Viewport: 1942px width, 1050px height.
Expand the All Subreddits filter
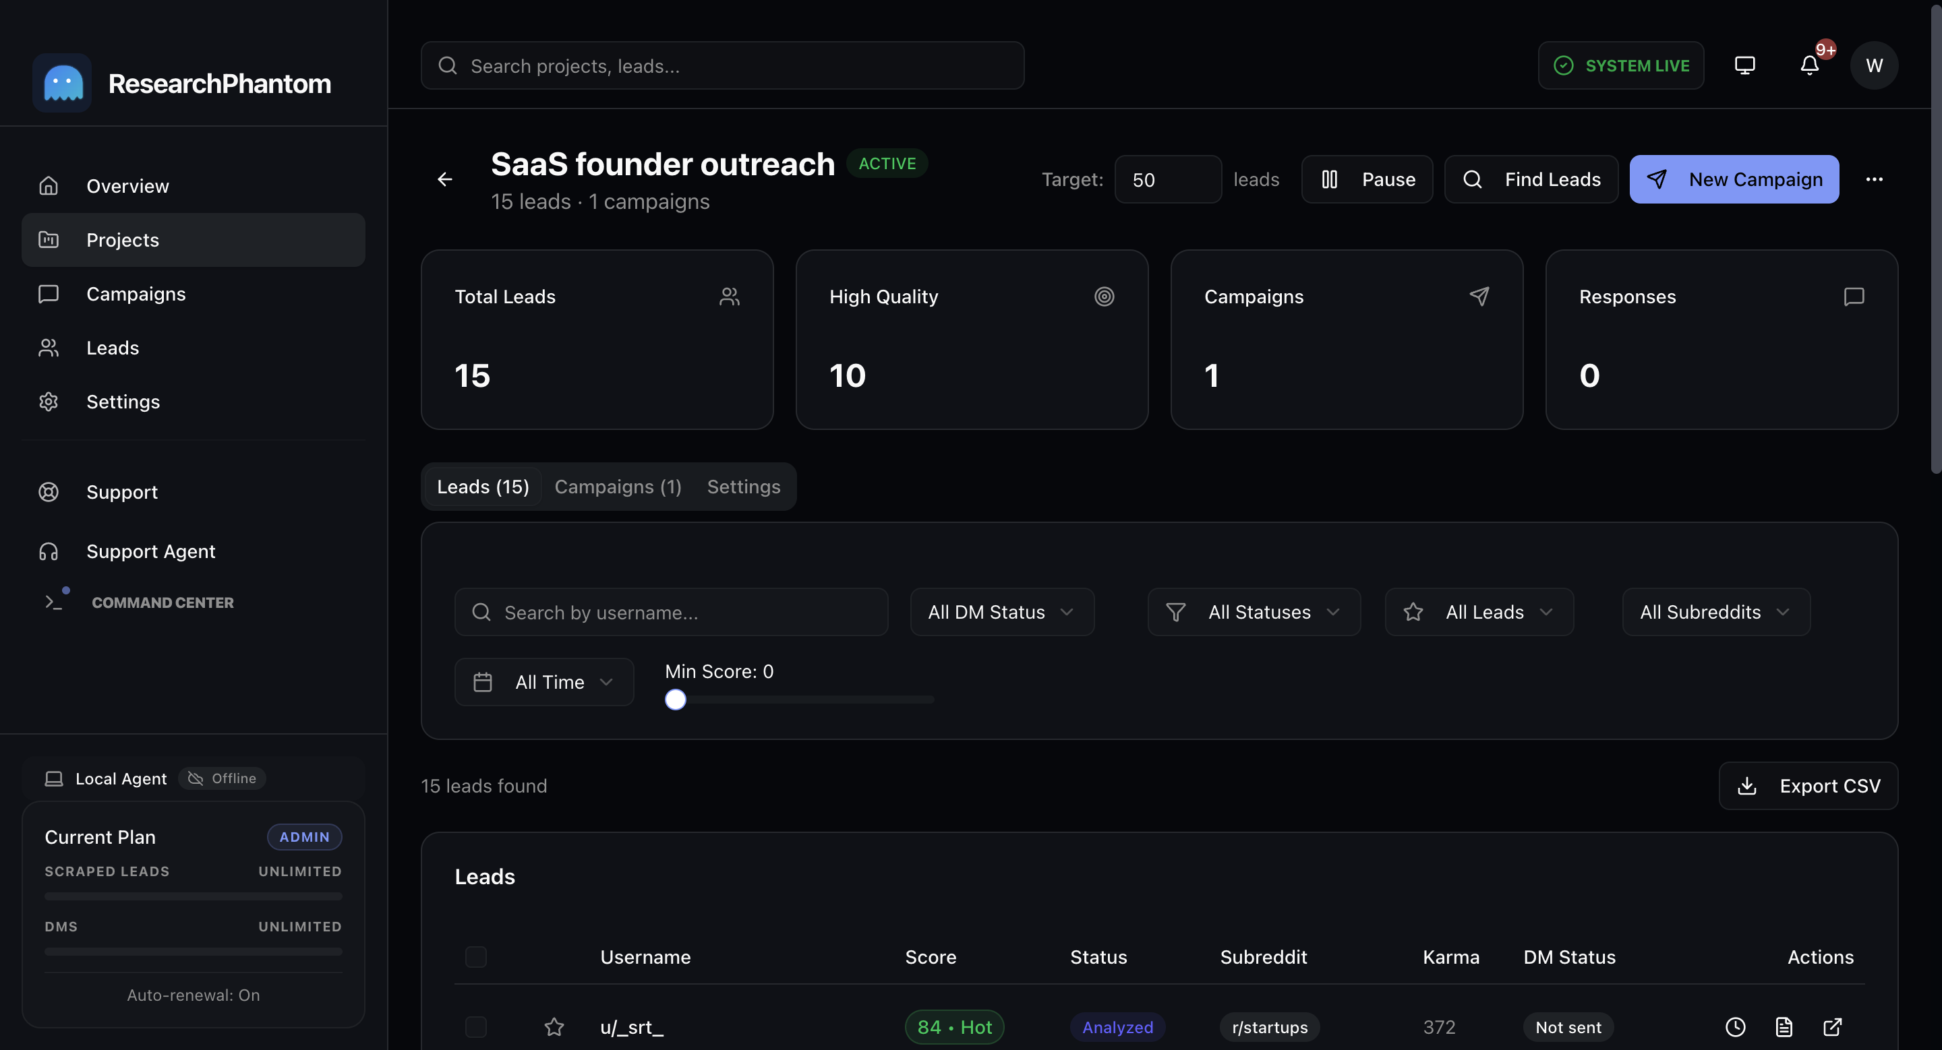click(1715, 612)
